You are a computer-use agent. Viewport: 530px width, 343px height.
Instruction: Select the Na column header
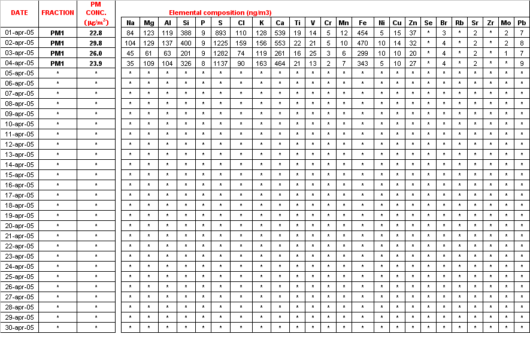[130, 23]
